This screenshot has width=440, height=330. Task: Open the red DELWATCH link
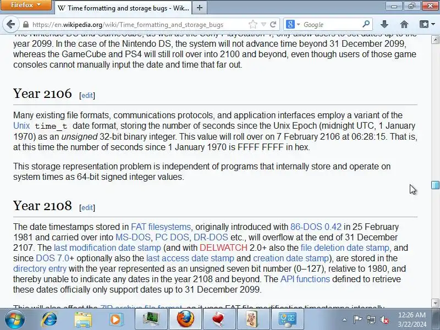coord(223,248)
